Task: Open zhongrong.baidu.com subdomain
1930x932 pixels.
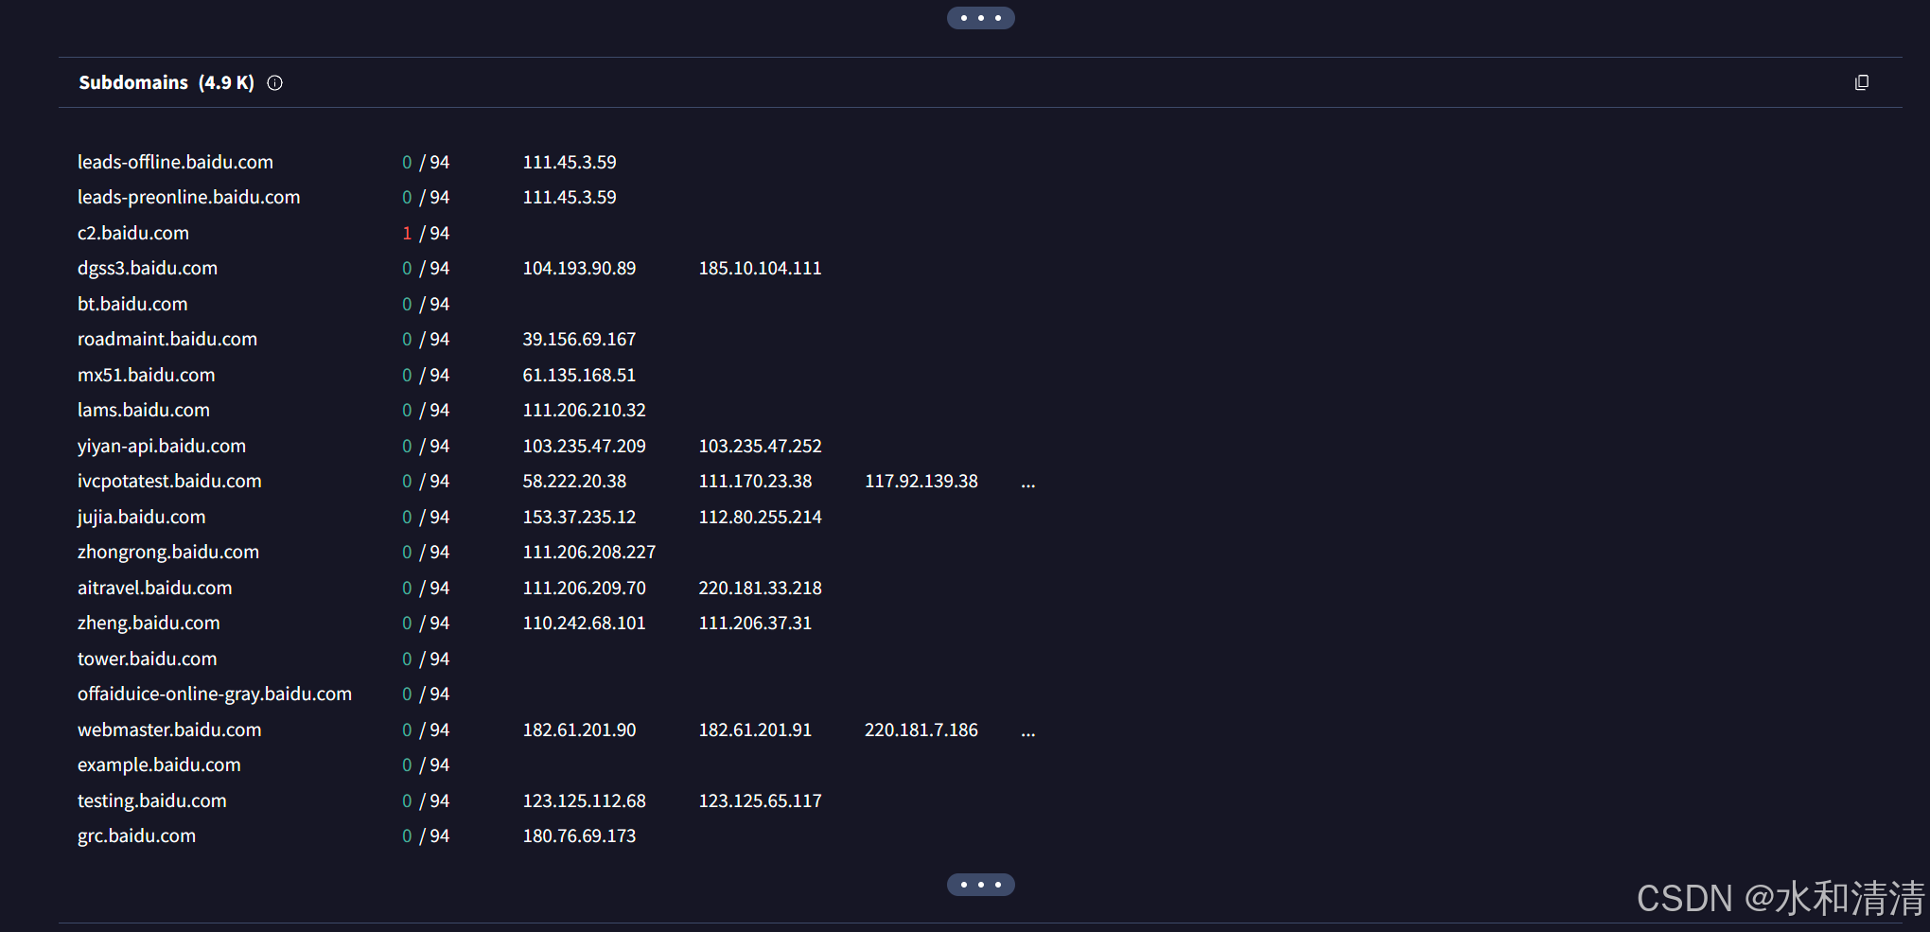Action: point(168,552)
